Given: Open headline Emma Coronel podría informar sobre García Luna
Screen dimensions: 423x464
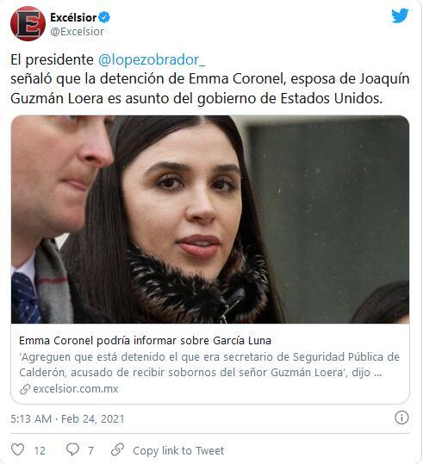Looking at the screenshot, I should tap(145, 340).
